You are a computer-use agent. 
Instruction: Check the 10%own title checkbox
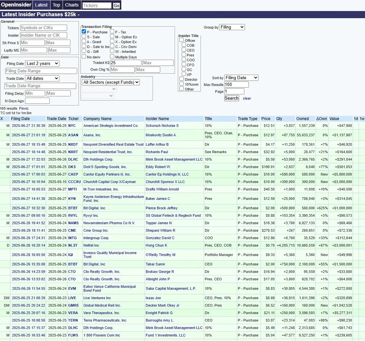pyautogui.click(x=182, y=84)
